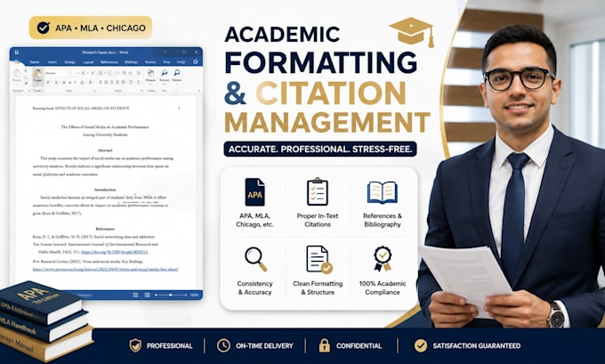Image resolution: width=605 pixels, height=364 pixels.
Task: Open the Home tab in Word
Action: 35,61
